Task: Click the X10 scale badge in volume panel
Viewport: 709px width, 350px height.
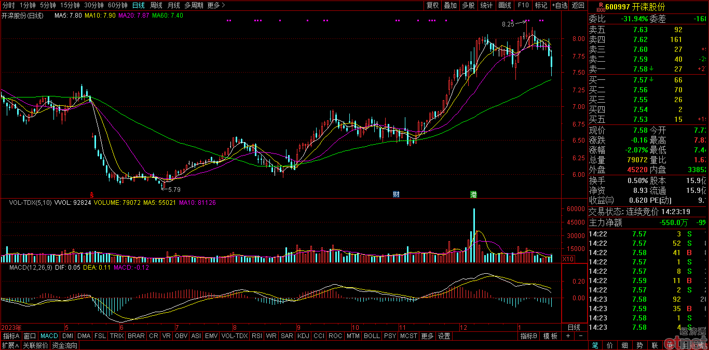Action: 568,258
